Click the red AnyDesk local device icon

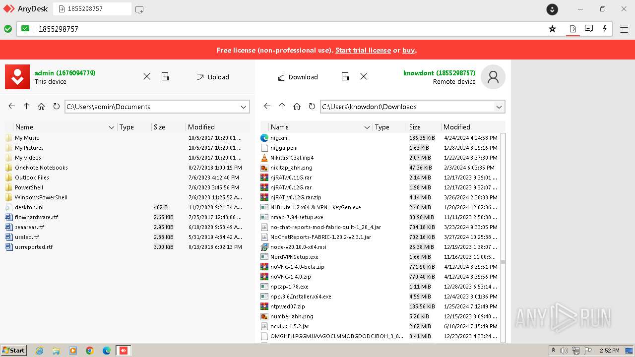[x=17, y=77]
